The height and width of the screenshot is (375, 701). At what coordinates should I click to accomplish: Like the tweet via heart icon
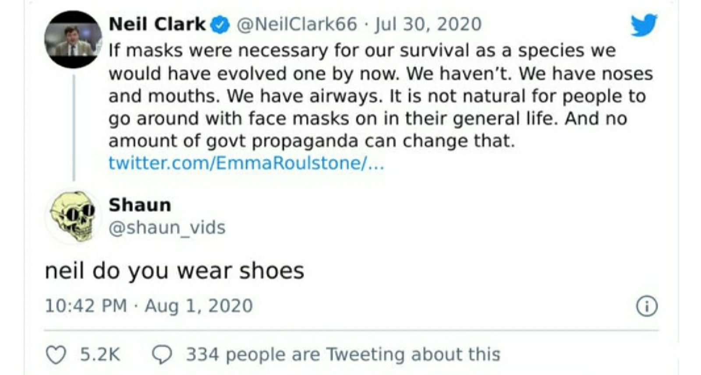(56, 354)
